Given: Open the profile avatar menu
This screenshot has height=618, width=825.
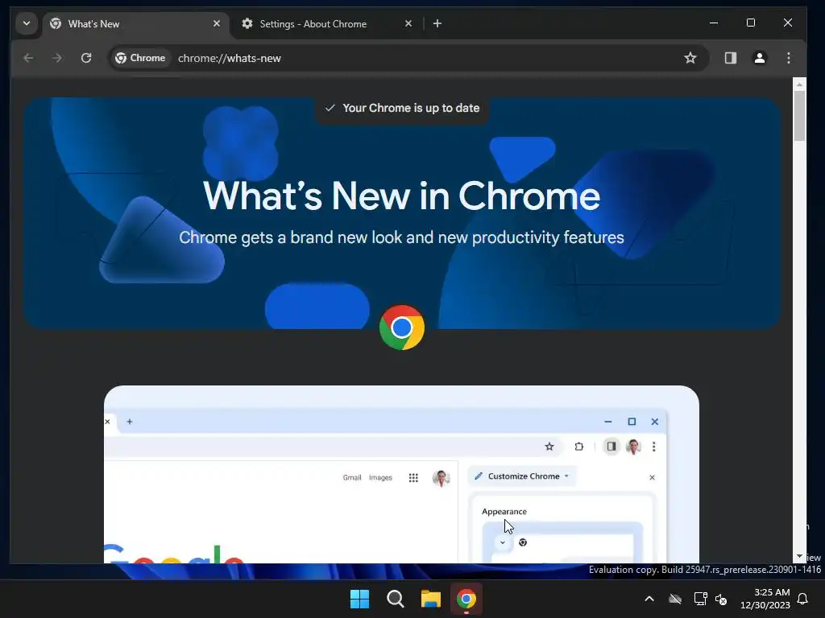Looking at the screenshot, I should point(759,58).
